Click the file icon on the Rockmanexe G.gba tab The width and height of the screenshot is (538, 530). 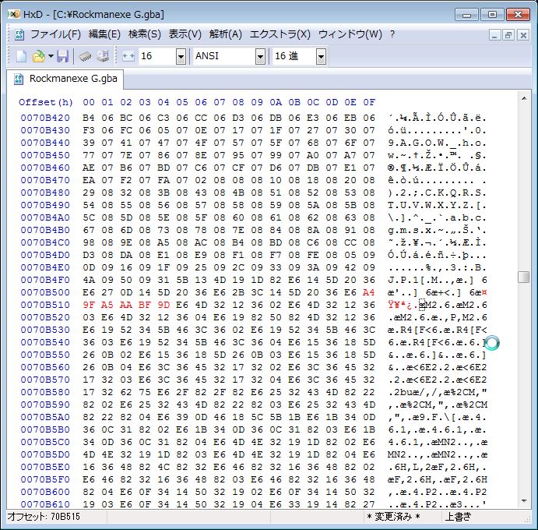(19, 79)
